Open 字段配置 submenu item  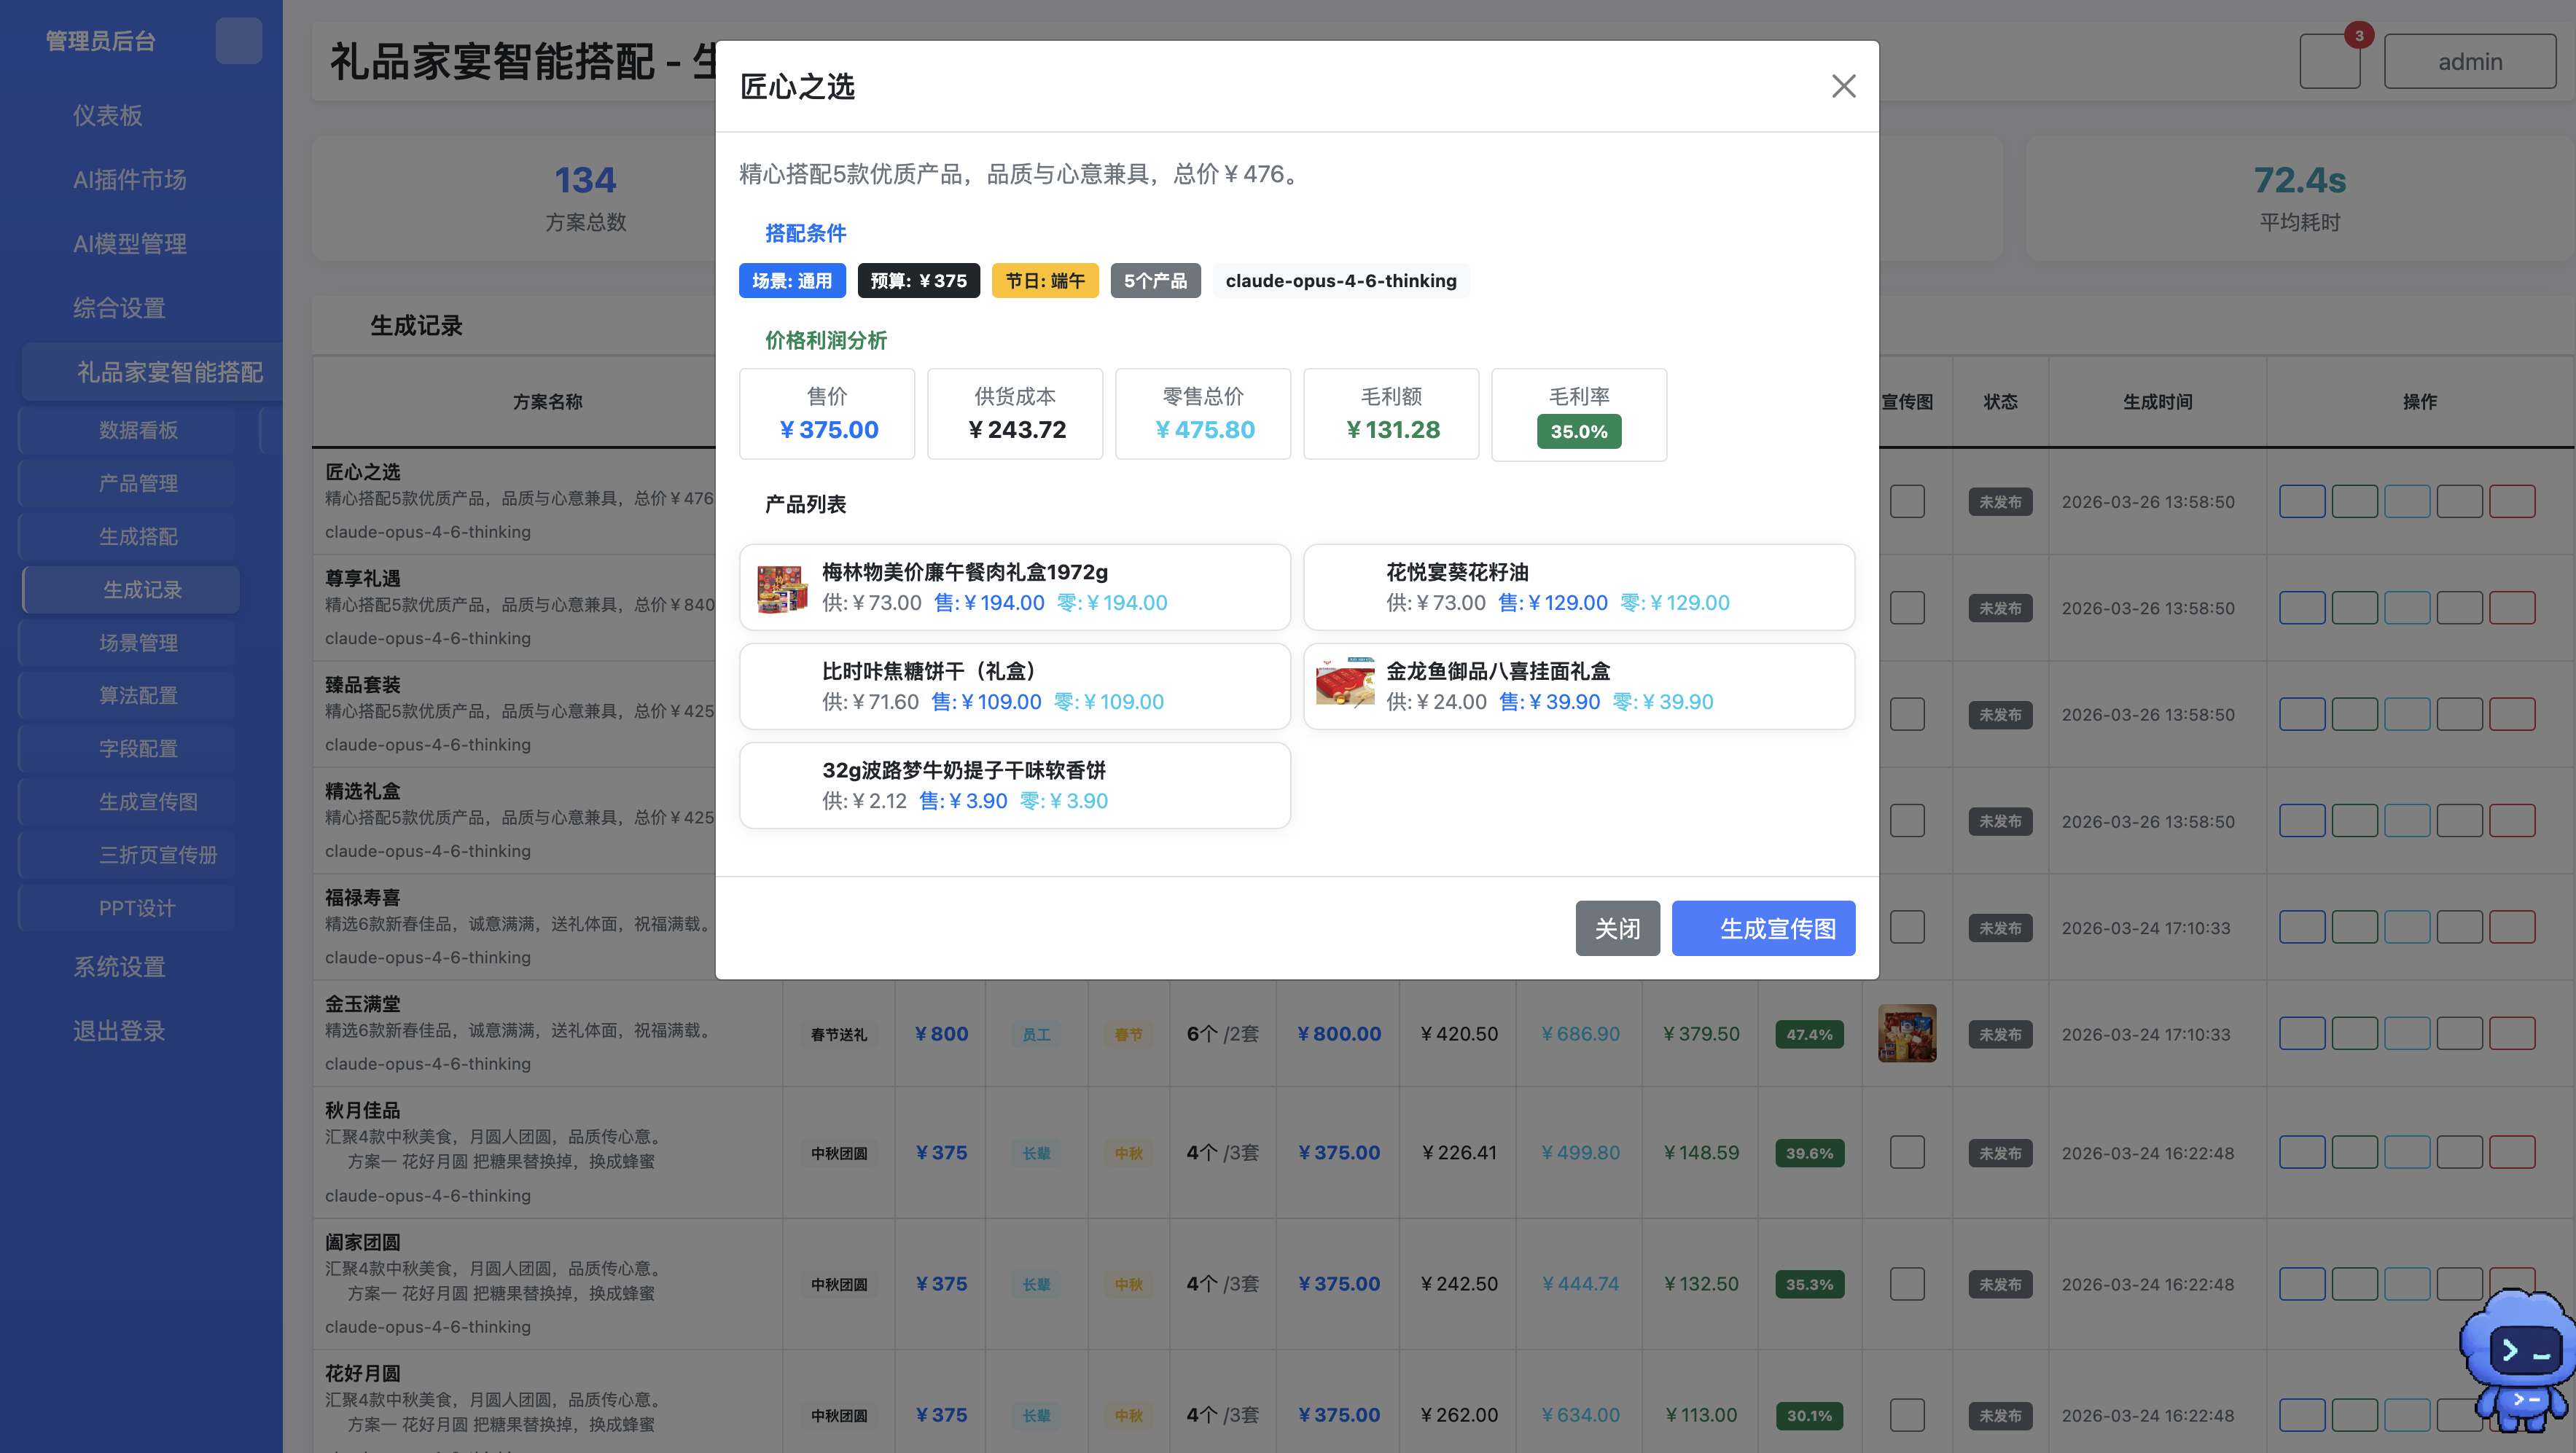pos(128,748)
